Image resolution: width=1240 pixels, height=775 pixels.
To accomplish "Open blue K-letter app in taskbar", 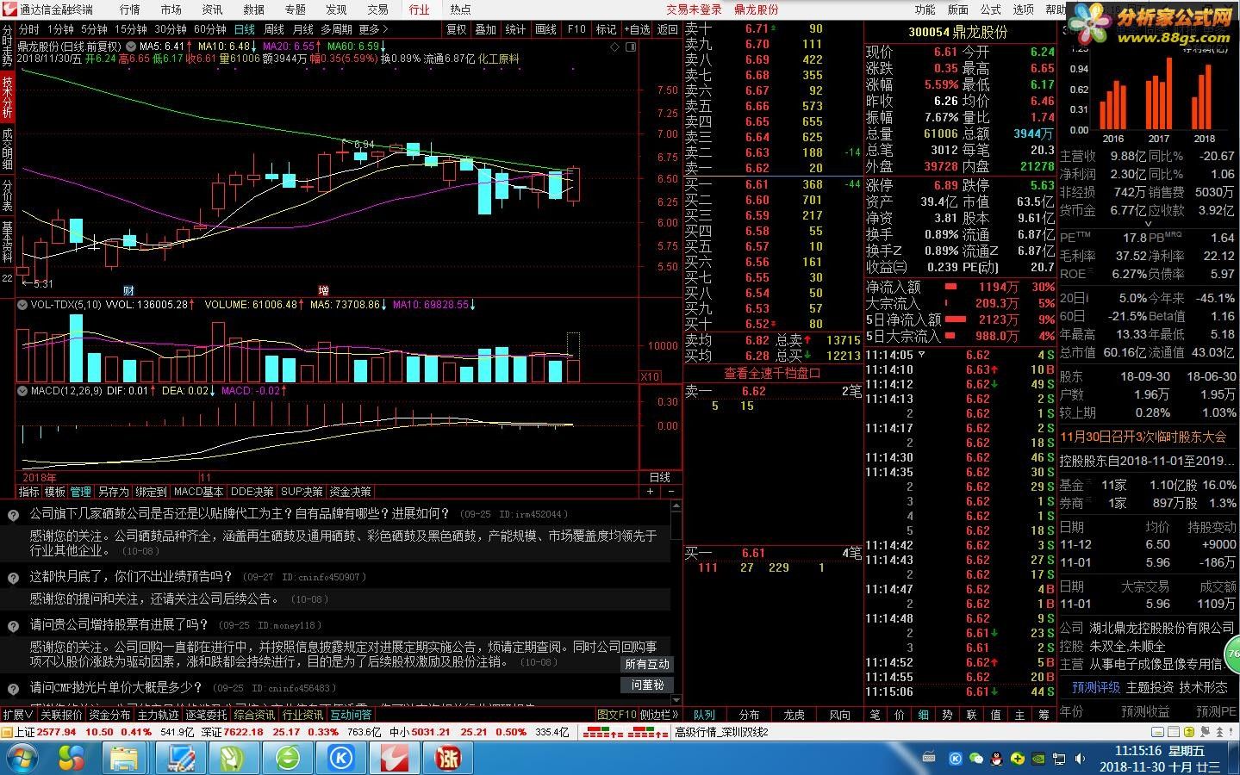I will click(341, 758).
